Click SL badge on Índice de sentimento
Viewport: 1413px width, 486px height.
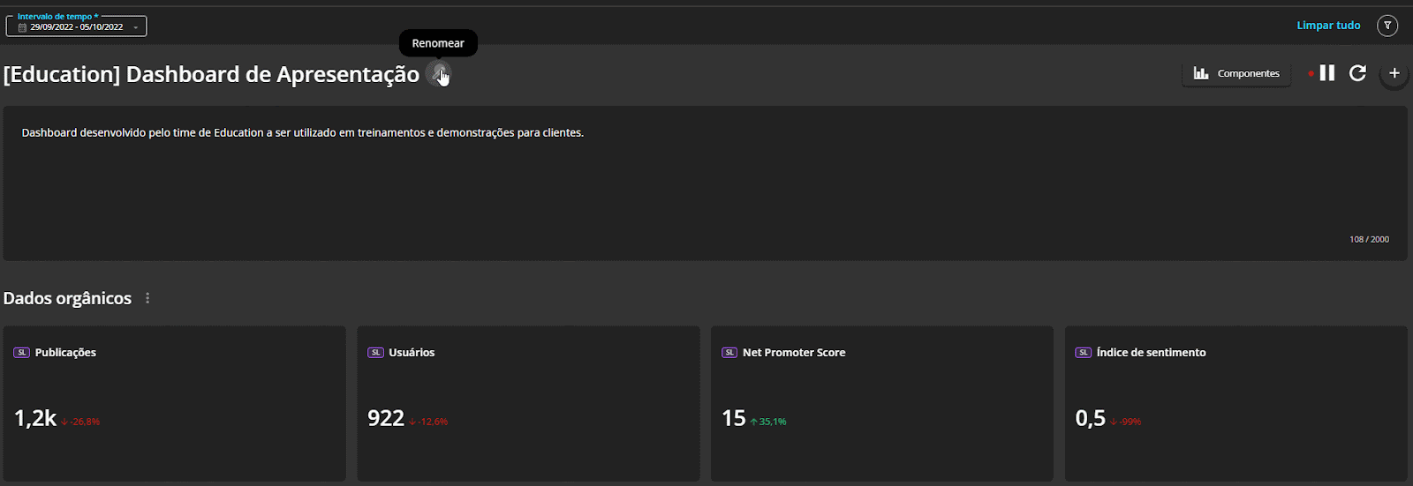(1083, 353)
